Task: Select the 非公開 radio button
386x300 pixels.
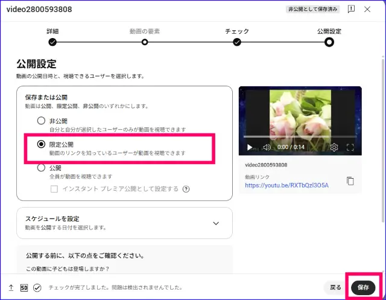Action: point(41,121)
